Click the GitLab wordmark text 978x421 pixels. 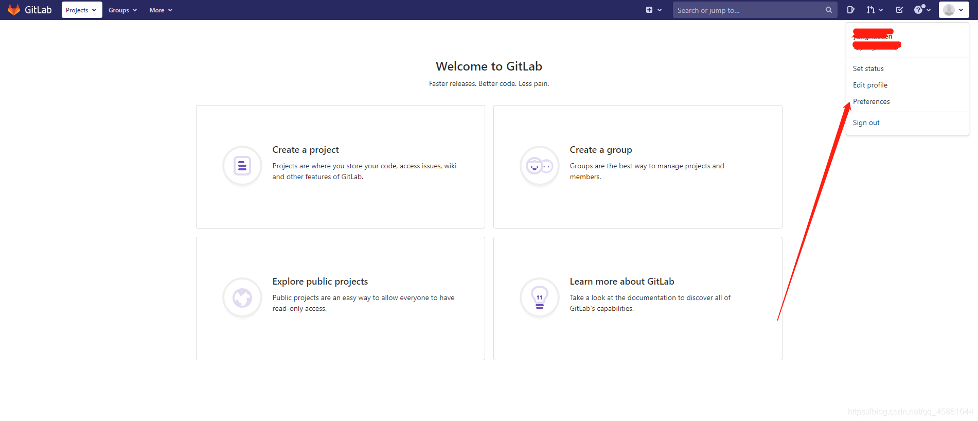point(38,10)
